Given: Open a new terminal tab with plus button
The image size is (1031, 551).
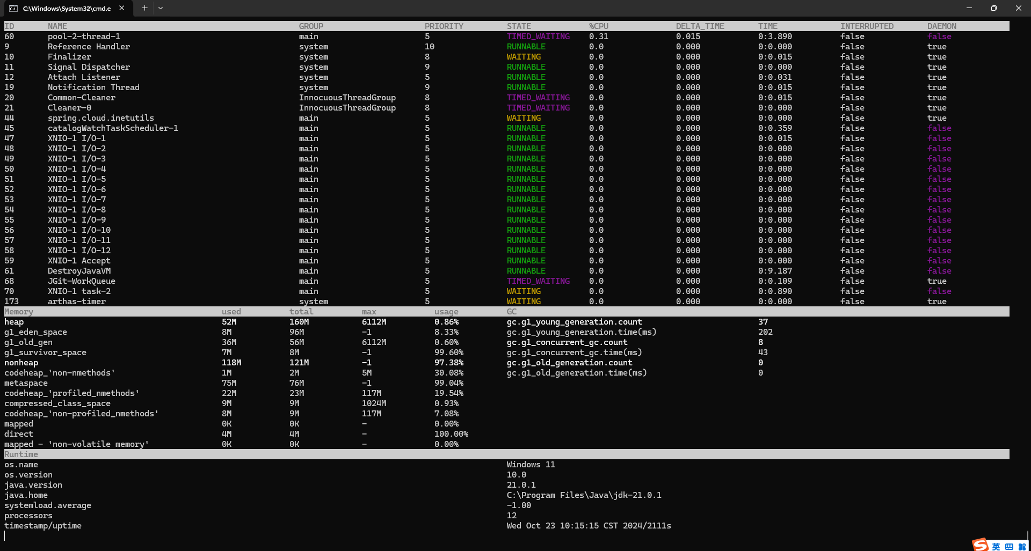Looking at the screenshot, I should tap(144, 8).
